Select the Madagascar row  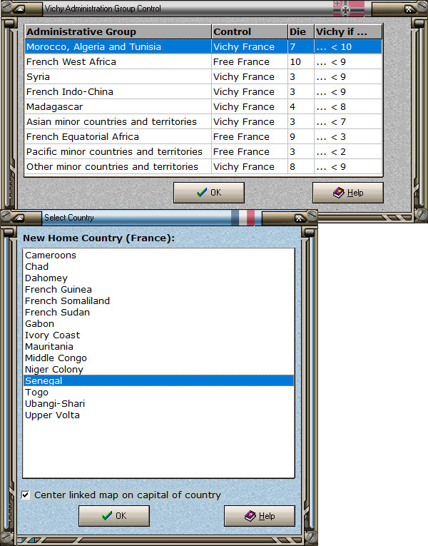203,106
